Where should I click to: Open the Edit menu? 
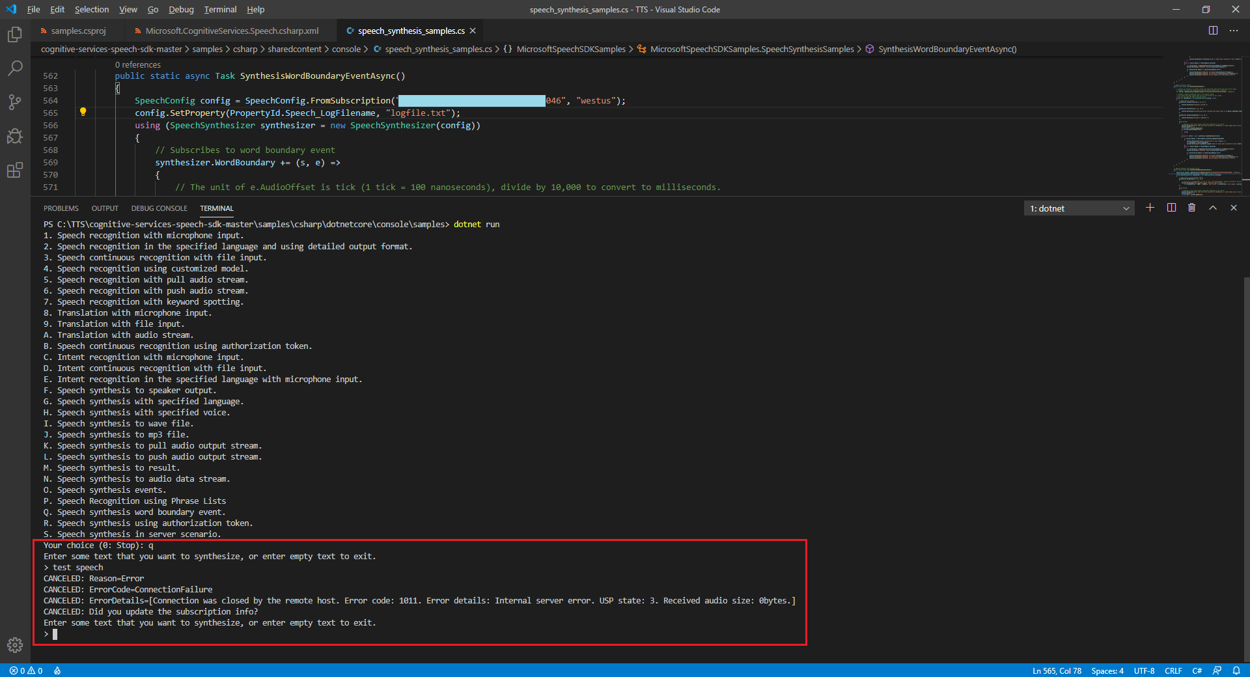tap(57, 9)
